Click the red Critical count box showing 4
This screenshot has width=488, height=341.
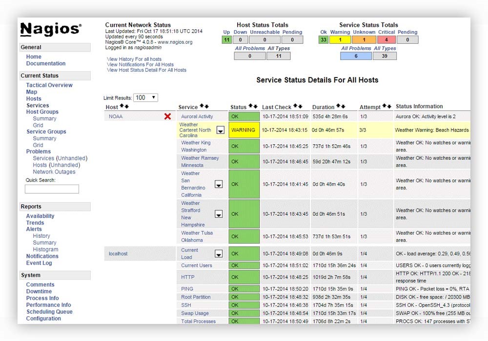click(x=386, y=40)
